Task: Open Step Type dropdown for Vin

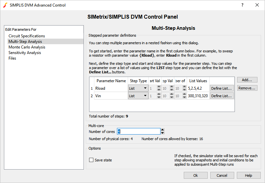Action: tap(138, 96)
